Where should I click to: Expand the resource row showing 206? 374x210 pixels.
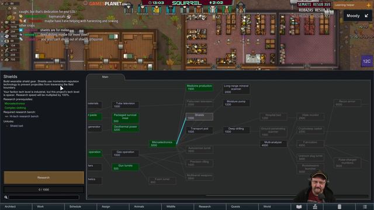[2, 55]
